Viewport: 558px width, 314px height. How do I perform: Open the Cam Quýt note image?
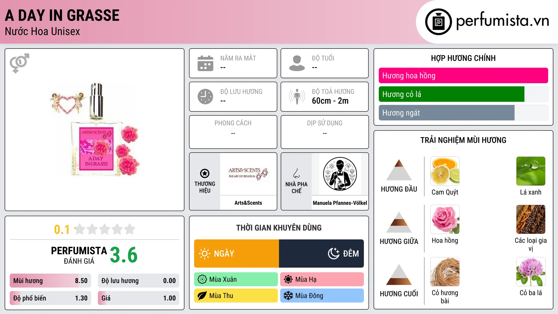pyautogui.click(x=445, y=171)
